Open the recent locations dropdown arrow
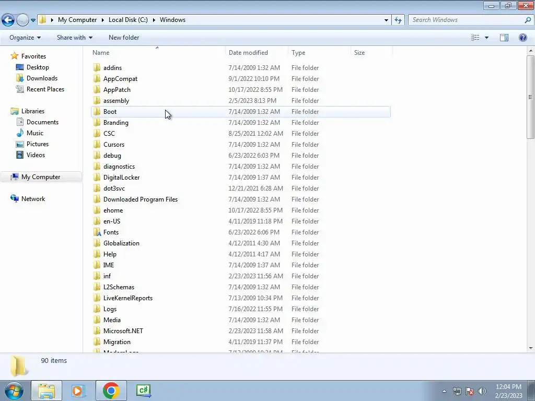The width and height of the screenshot is (535, 401). tap(33, 20)
